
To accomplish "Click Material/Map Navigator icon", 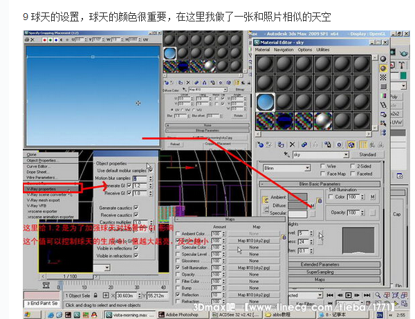I will [383, 132].
